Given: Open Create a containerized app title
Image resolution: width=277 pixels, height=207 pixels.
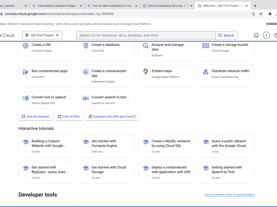Looking at the screenshot, I should coord(109,73).
